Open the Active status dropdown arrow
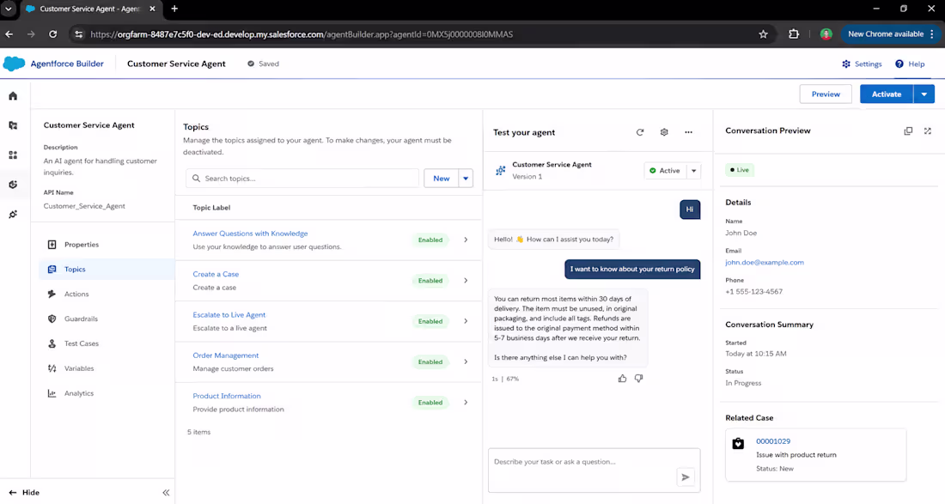945x504 pixels. click(693, 171)
